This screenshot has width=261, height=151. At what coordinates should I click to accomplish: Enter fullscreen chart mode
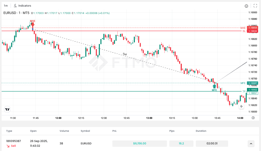click(255, 6)
